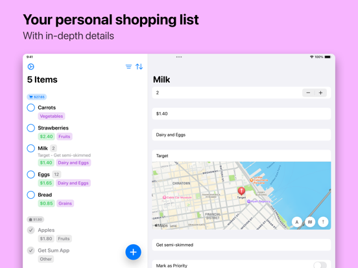Tap the Hyatt Regency map label
Viewport: 358px width, 268px height.
(x=259, y=201)
